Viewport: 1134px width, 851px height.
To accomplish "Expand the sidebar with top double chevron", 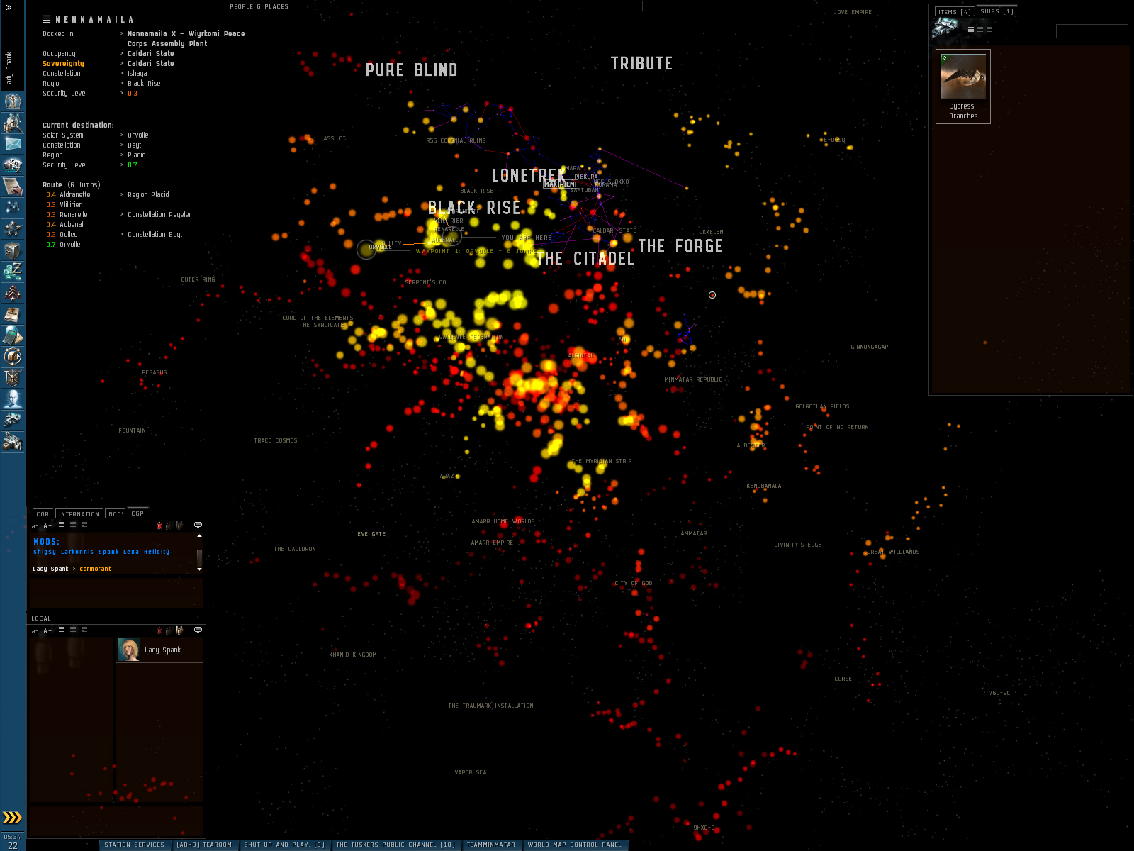I will coord(9,7).
